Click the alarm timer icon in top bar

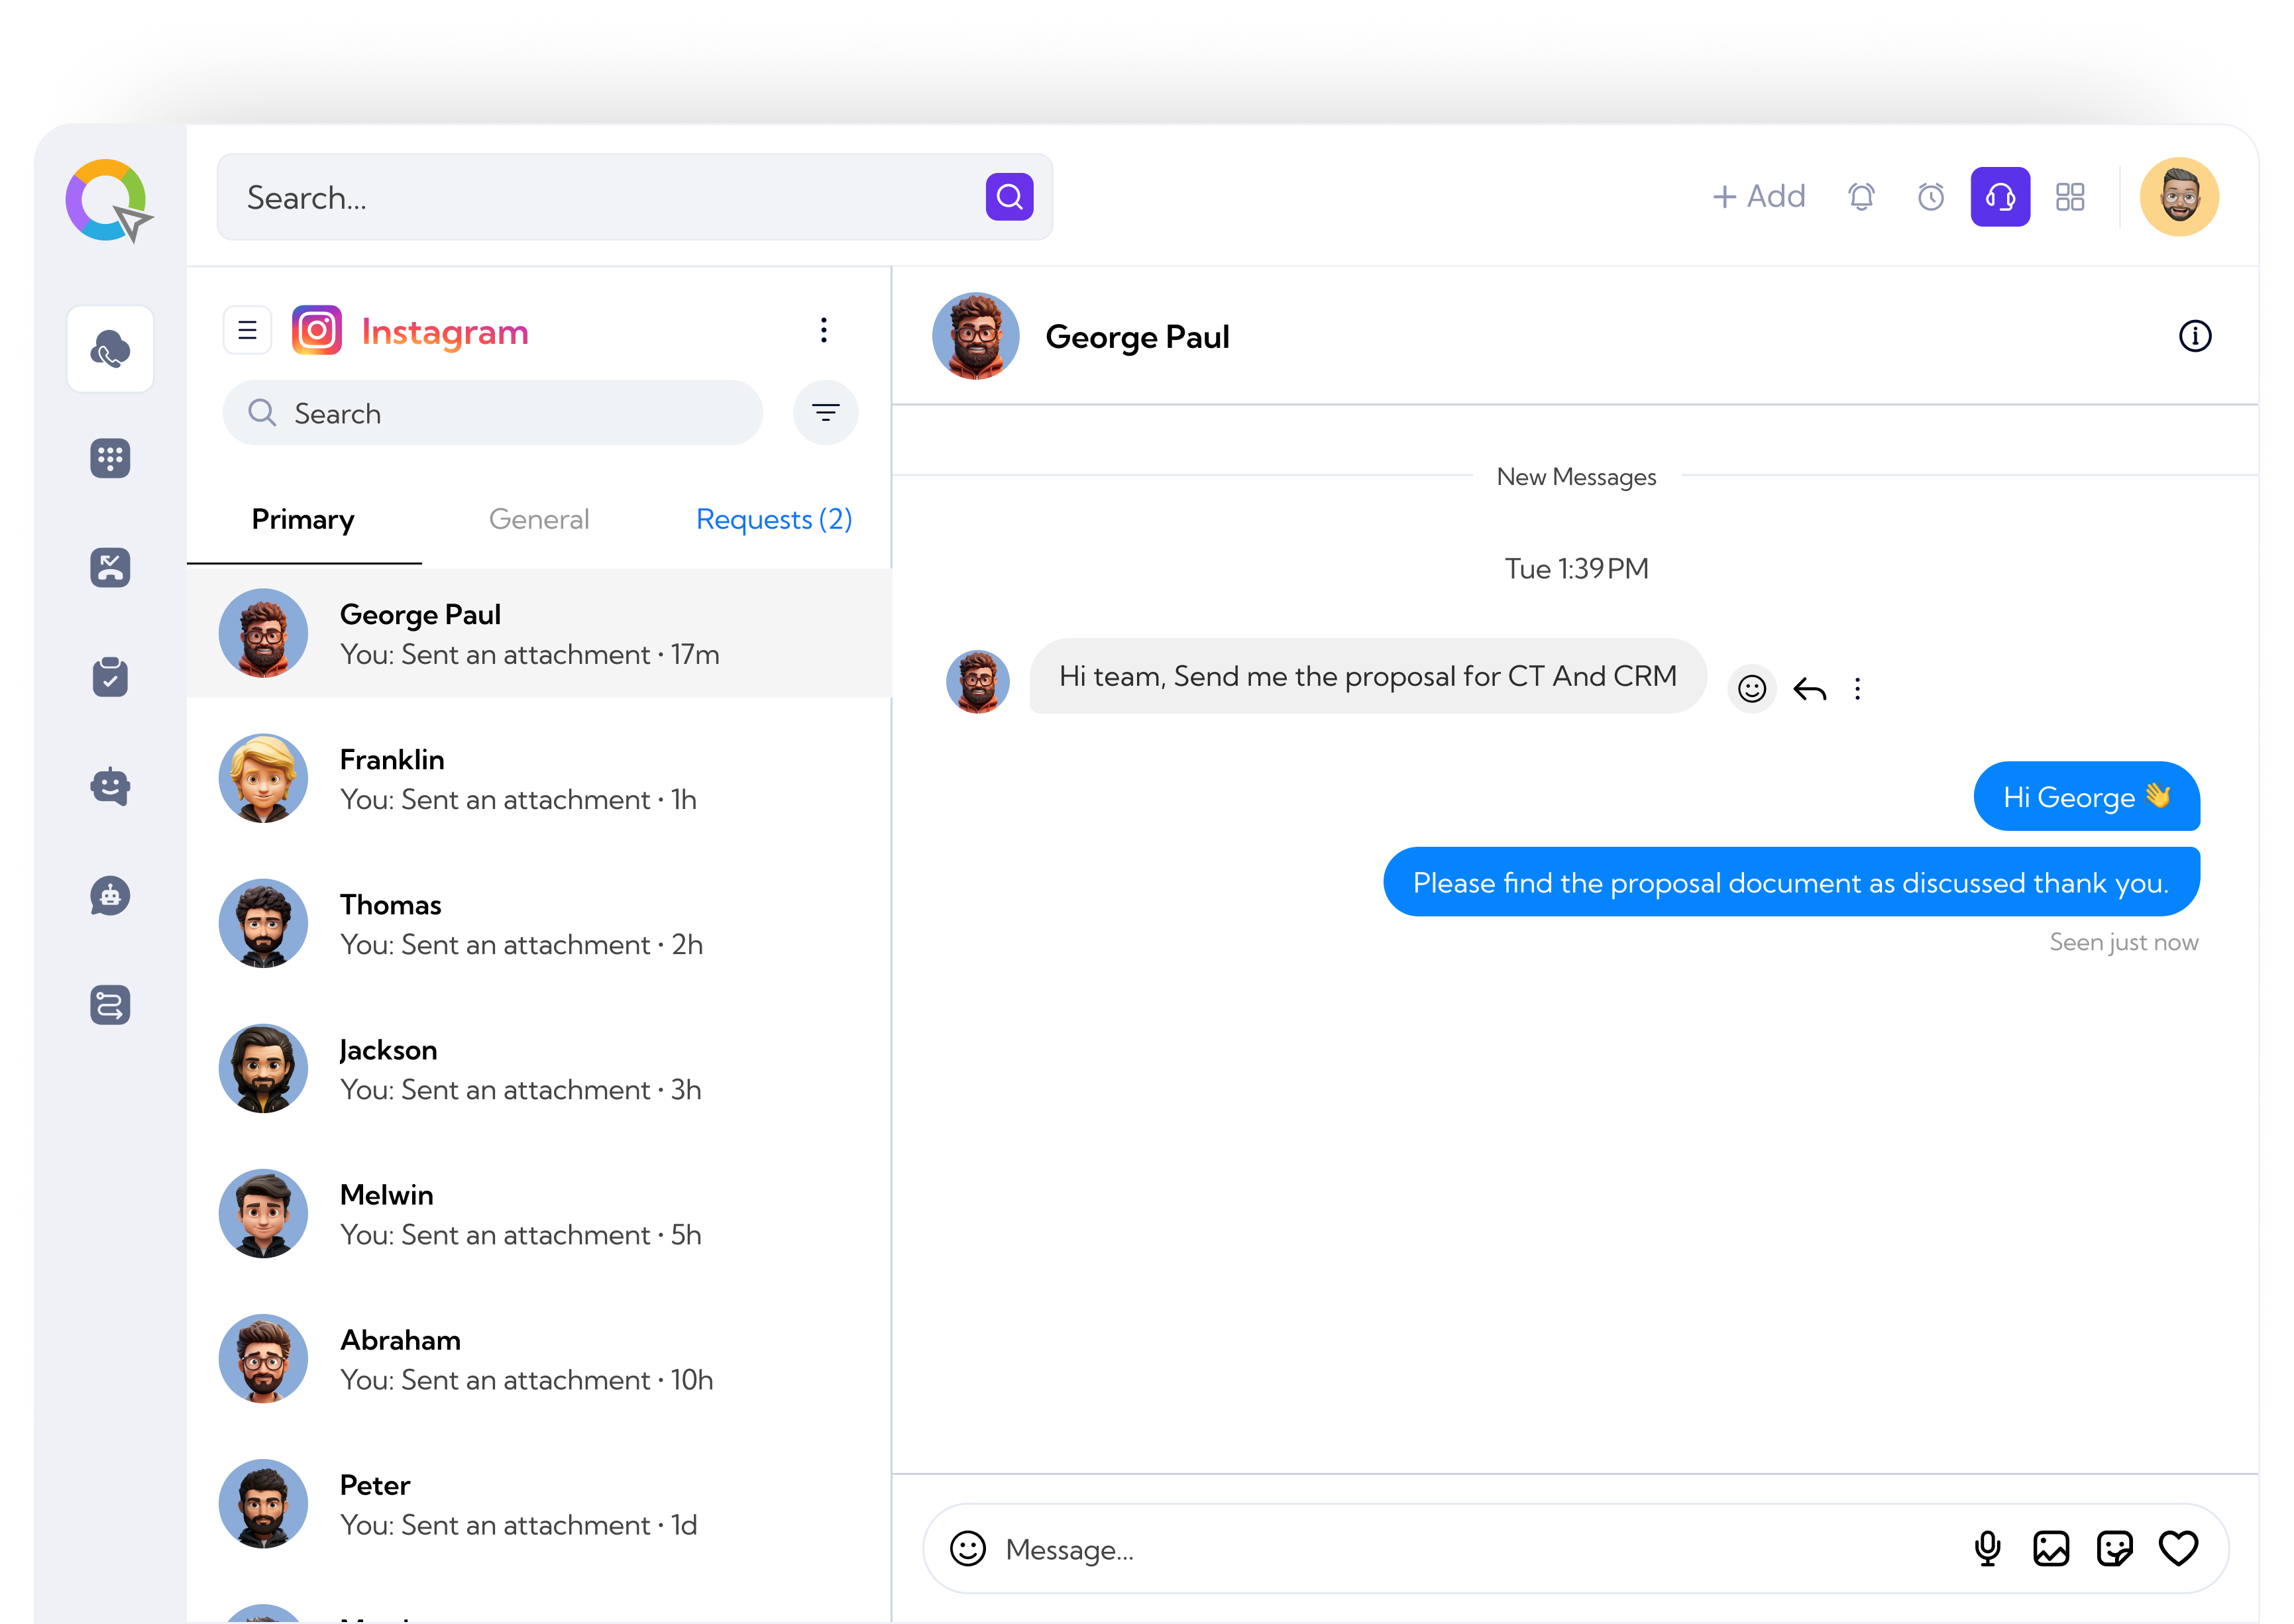[1931, 197]
